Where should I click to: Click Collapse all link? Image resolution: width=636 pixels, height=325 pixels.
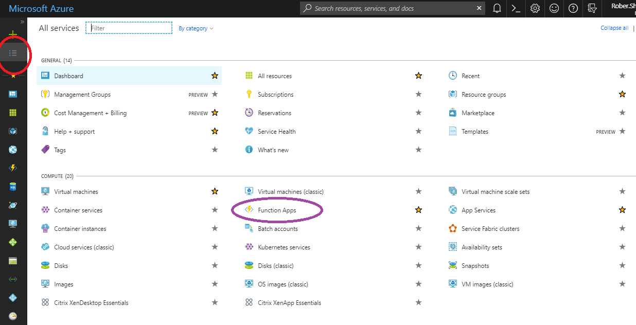614,28
